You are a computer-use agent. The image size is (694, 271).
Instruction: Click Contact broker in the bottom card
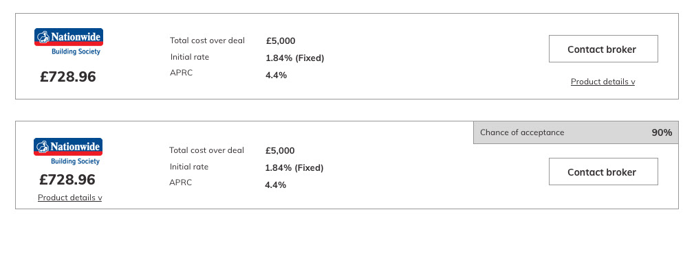pyautogui.click(x=603, y=172)
